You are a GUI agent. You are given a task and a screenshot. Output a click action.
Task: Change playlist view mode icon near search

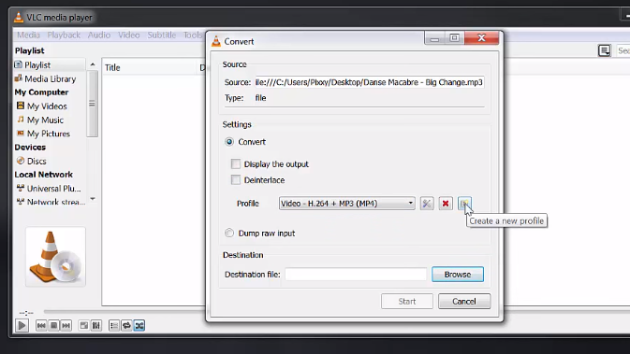pos(605,50)
